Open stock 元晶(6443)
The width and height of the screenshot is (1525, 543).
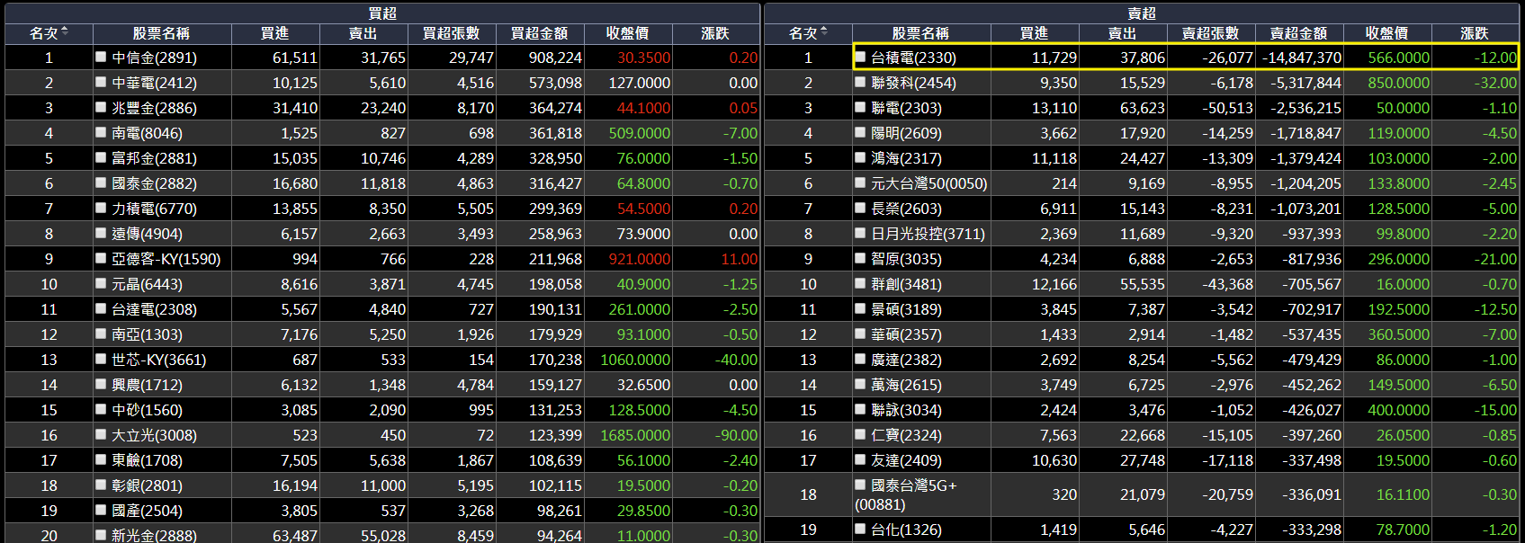147,284
